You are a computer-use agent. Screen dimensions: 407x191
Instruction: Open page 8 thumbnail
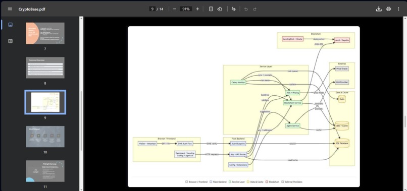45,68
